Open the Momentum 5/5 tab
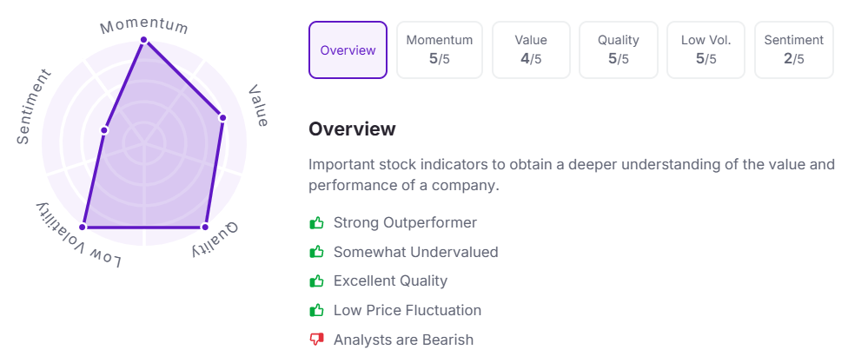This screenshot has height=363, width=868. point(440,50)
